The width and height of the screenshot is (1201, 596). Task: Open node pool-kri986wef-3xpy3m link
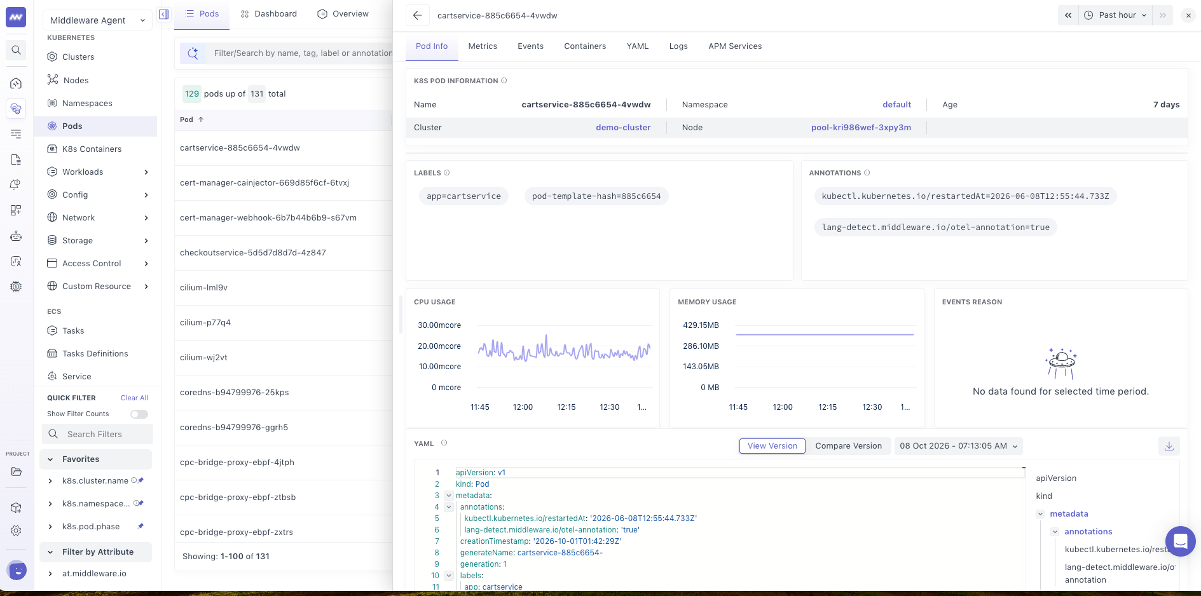click(861, 128)
